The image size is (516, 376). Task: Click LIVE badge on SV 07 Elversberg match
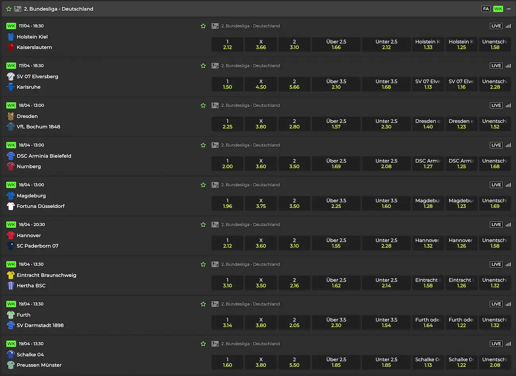pyautogui.click(x=496, y=66)
